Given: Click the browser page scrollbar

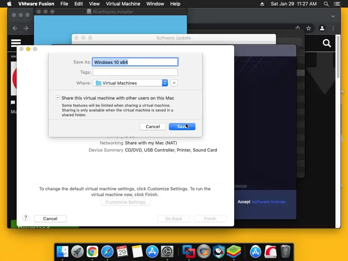Looking at the screenshot, I should 338,57.
